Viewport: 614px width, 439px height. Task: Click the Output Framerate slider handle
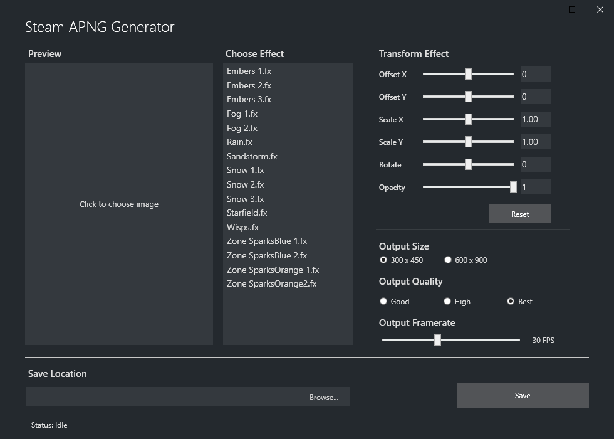pyautogui.click(x=438, y=340)
